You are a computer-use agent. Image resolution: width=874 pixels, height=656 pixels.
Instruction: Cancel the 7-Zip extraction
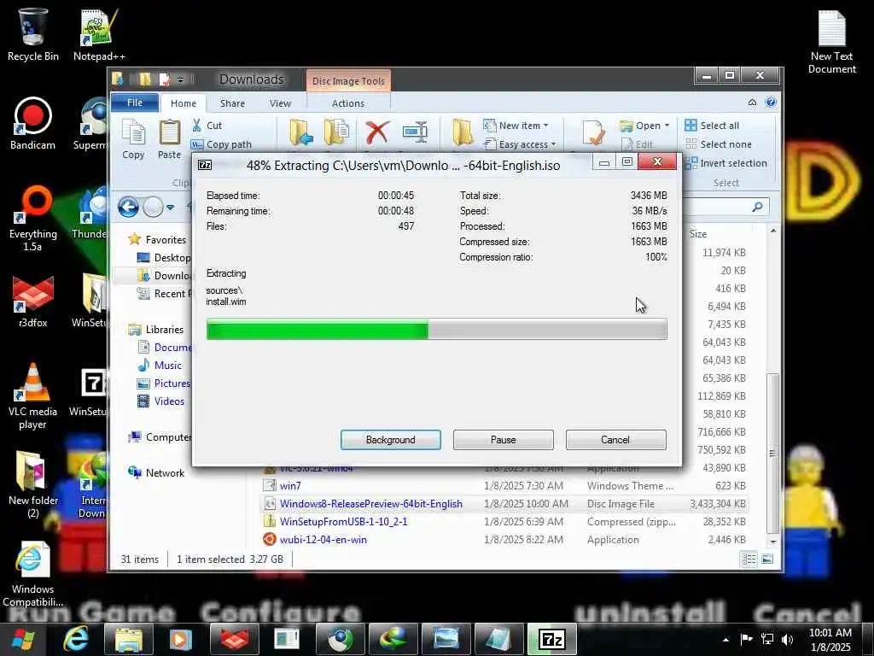tap(615, 440)
